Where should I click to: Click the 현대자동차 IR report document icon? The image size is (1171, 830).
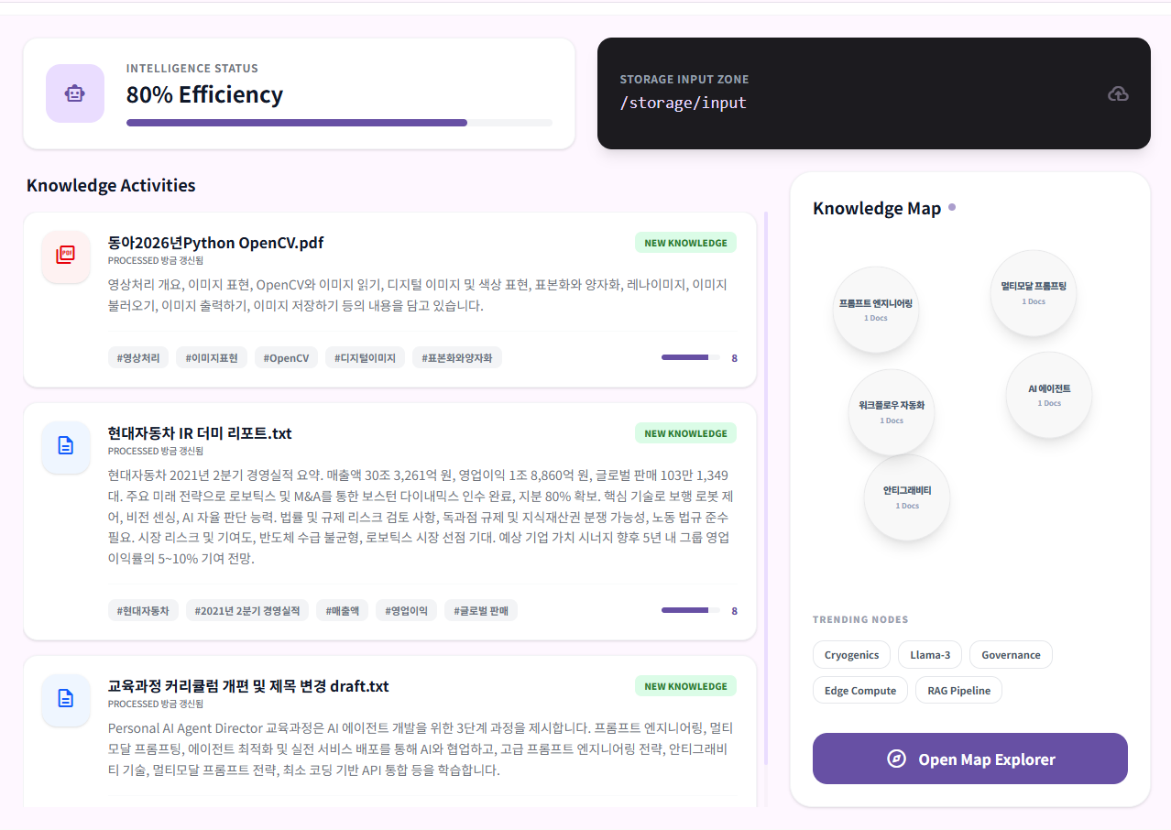point(66,446)
